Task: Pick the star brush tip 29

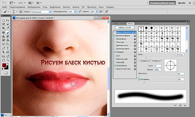Action: pos(157,50)
